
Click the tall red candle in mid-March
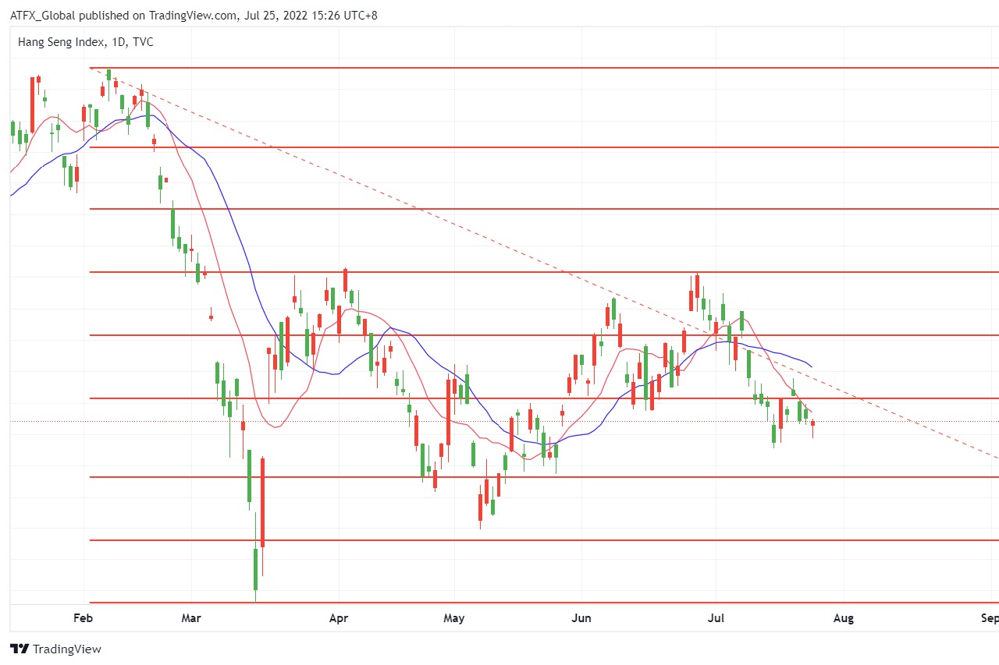(x=263, y=503)
